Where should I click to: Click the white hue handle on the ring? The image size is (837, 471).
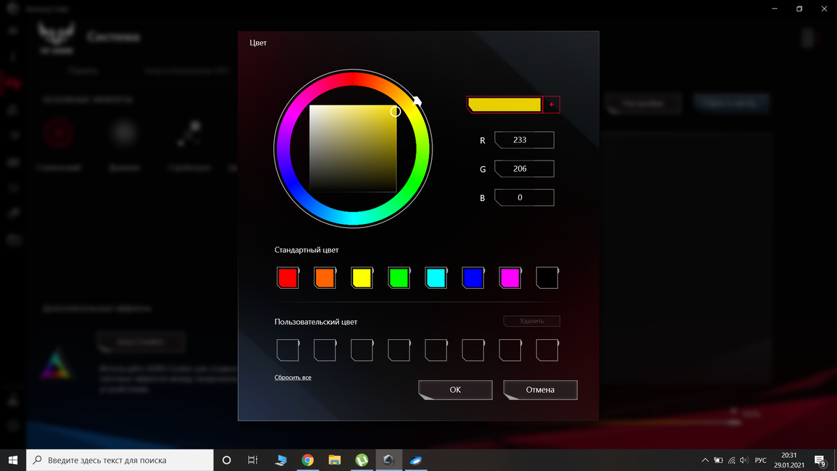417,102
